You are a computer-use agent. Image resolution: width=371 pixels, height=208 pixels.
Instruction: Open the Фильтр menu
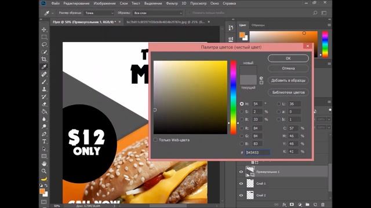[x=172, y=3]
